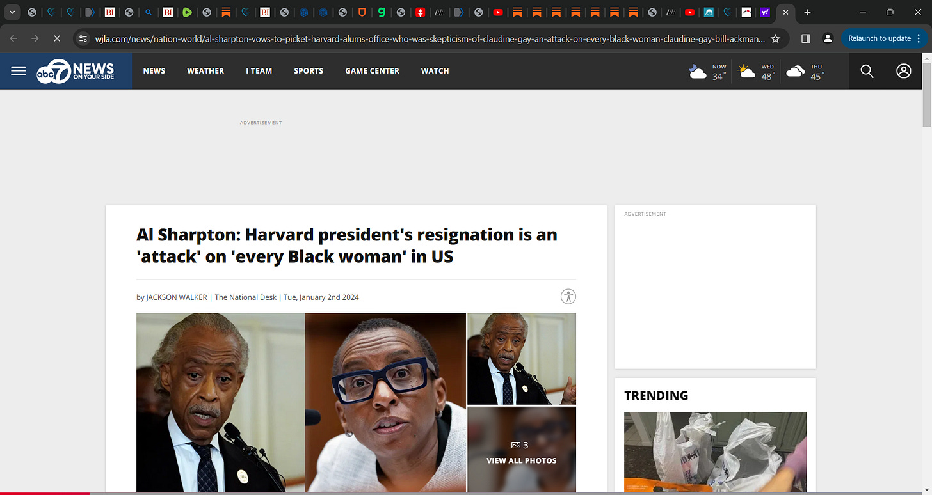Screen dimensions: 932x495
Task: Switch to the blue magnifier search tab
Action: coord(148,12)
